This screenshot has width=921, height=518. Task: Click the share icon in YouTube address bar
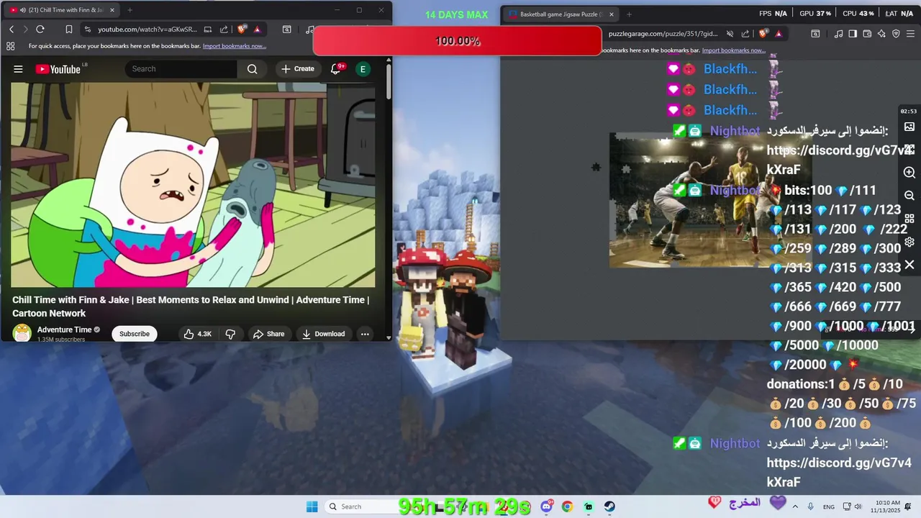pos(224,29)
